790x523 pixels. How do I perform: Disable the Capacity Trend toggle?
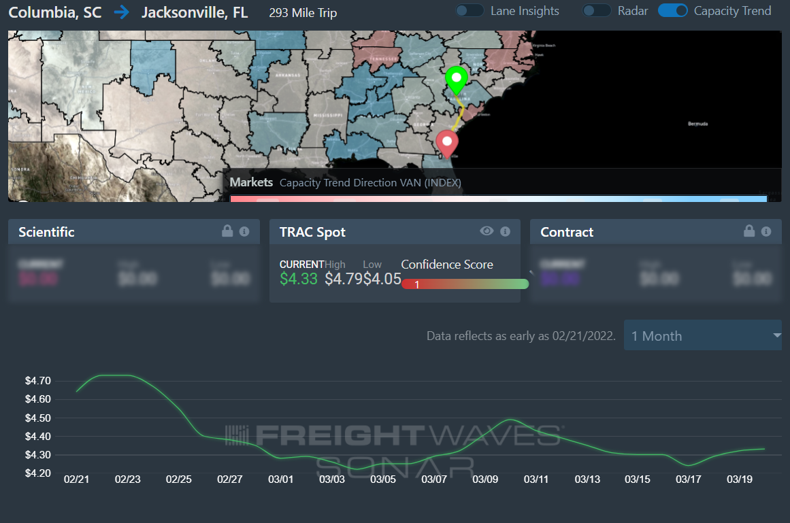pos(673,11)
